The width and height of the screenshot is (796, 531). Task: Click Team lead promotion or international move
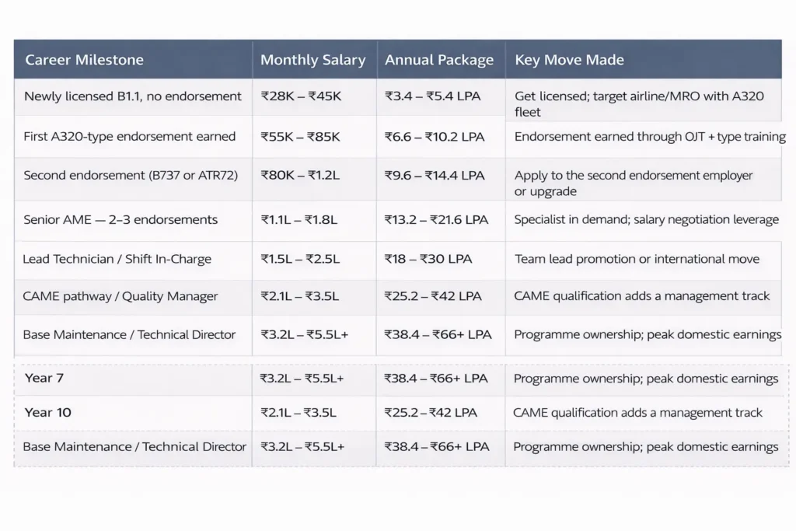[x=637, y=259]
